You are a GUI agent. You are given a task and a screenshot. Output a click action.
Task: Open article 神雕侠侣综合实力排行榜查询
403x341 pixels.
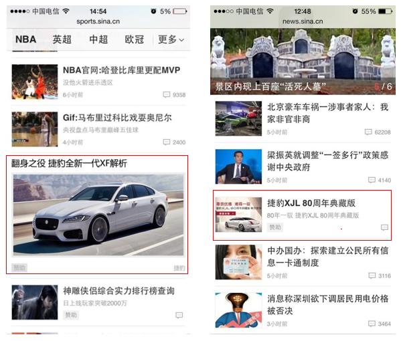point(118,291)
